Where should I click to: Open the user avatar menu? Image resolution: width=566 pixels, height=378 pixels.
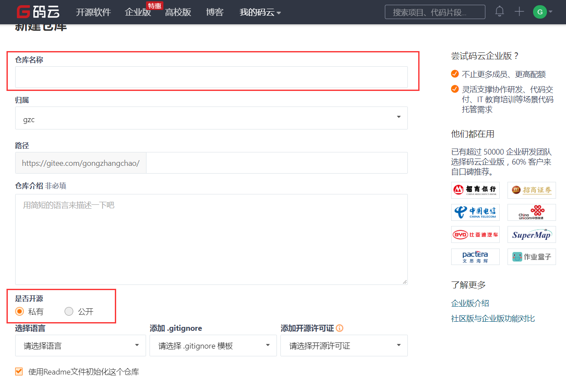coord(540,12)
